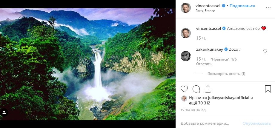The height and width of the screenshot is (128, 275).
Task: Click the share post icon
Action: click(208, 89)
